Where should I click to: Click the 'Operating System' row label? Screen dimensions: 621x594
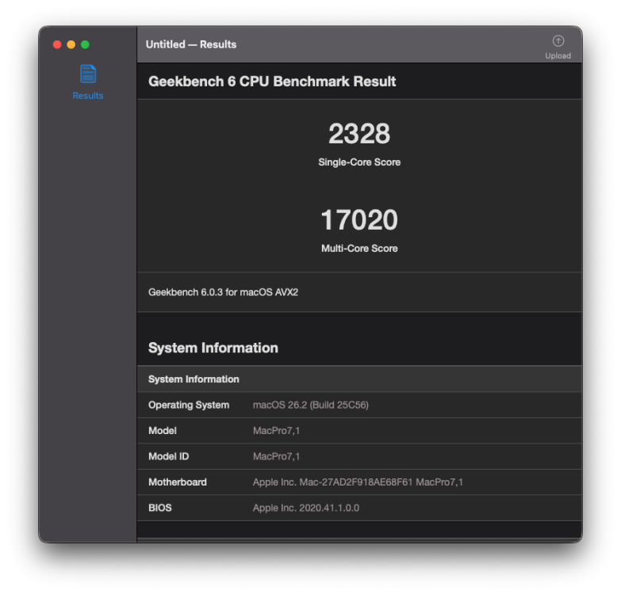(189, 405)
